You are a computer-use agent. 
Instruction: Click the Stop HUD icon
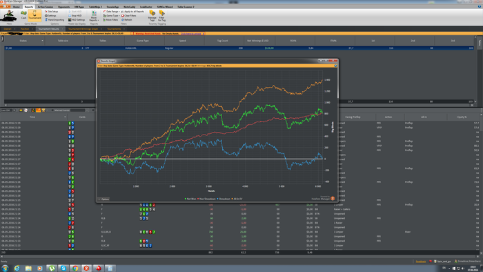coord(75,16)
